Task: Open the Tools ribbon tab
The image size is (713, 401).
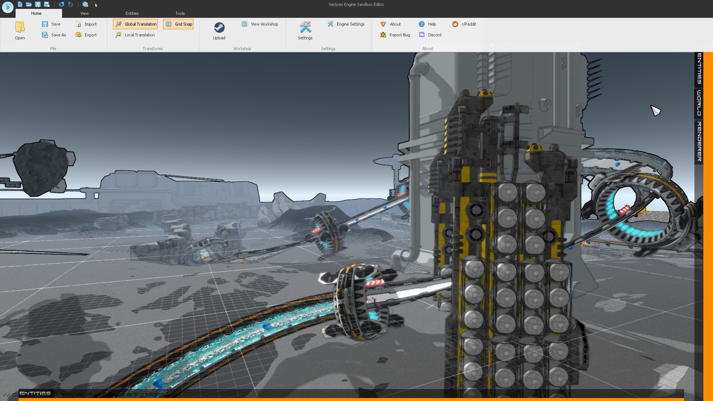Action: point(180,13)
